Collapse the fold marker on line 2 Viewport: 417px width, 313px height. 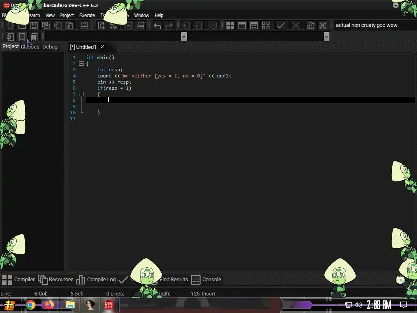(x=81, y=64)
